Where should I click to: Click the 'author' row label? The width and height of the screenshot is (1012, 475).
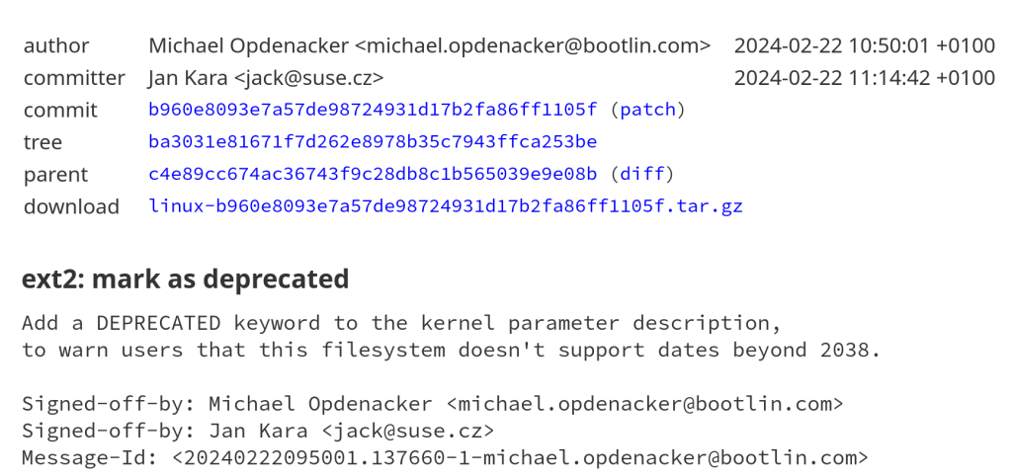pyautogui.click(x=56, y=45)
